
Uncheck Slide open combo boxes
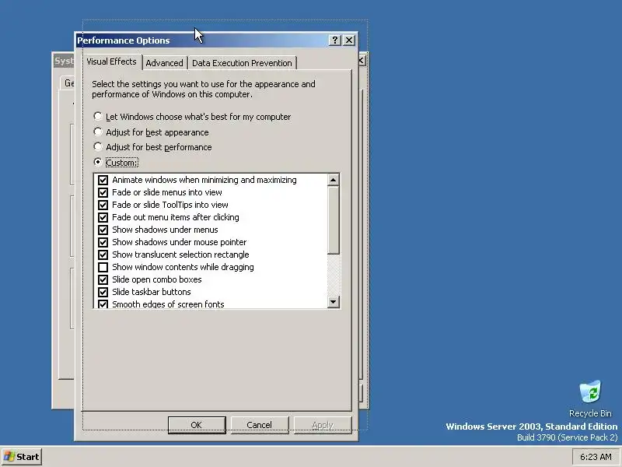(x=103, y=279)
